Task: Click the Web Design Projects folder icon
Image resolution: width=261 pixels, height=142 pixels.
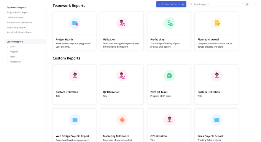Action: [x=74, y=120]
